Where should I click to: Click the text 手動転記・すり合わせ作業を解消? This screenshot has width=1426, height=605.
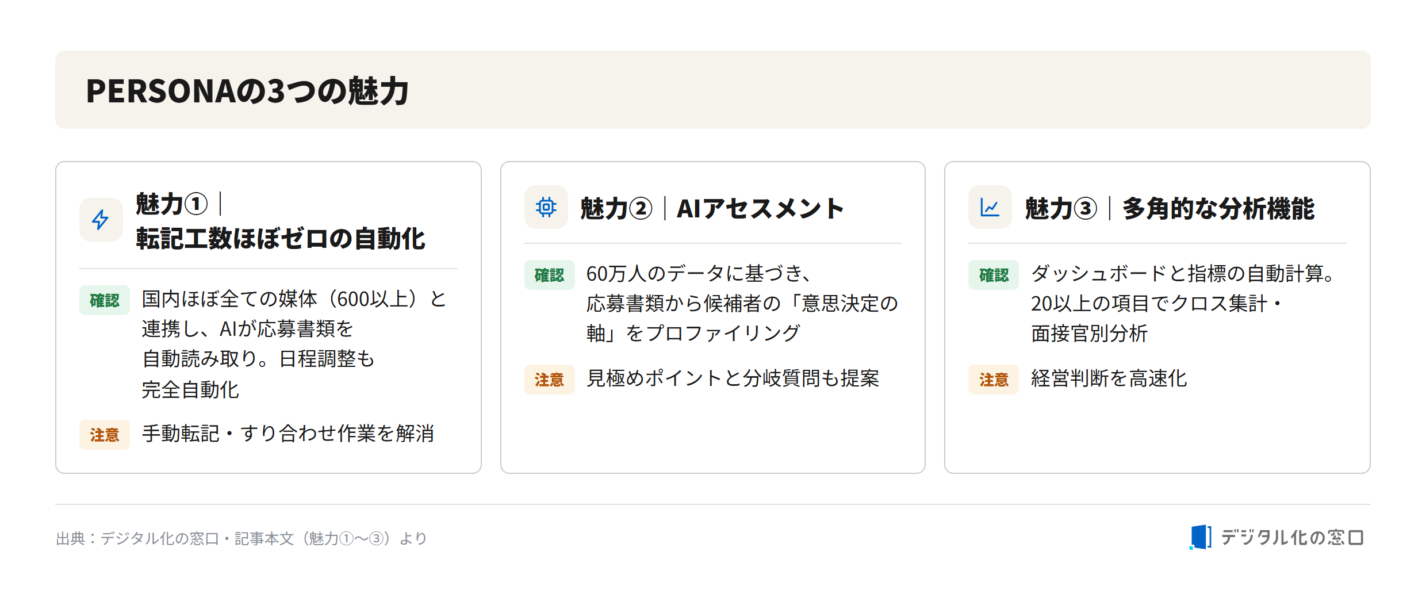click(x=288, y=434)
